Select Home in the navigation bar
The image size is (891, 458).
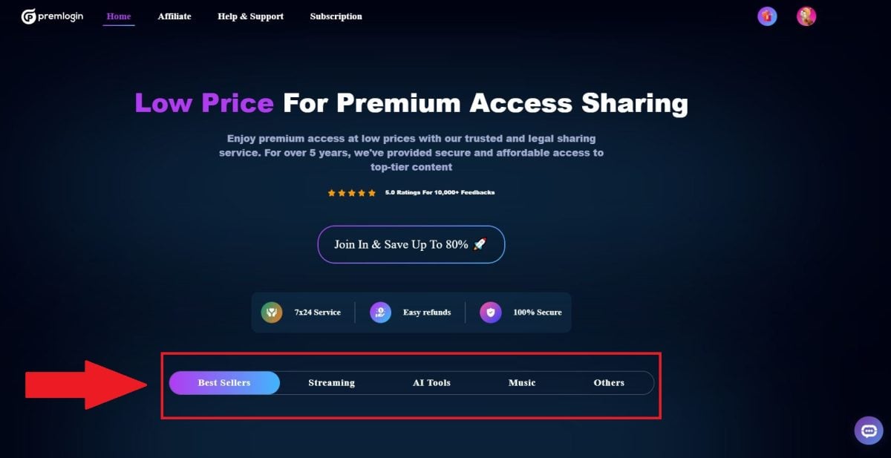coord(119,16)
